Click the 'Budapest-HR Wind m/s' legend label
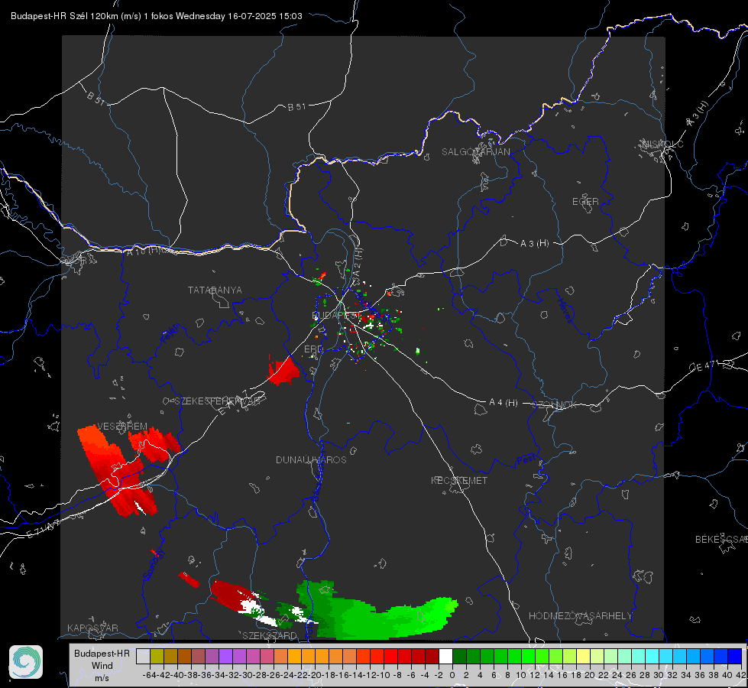This screenshot has height=688, width=748. [102, 666]
